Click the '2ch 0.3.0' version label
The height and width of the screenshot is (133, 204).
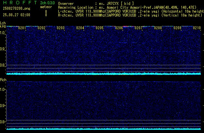coord(47,3)
